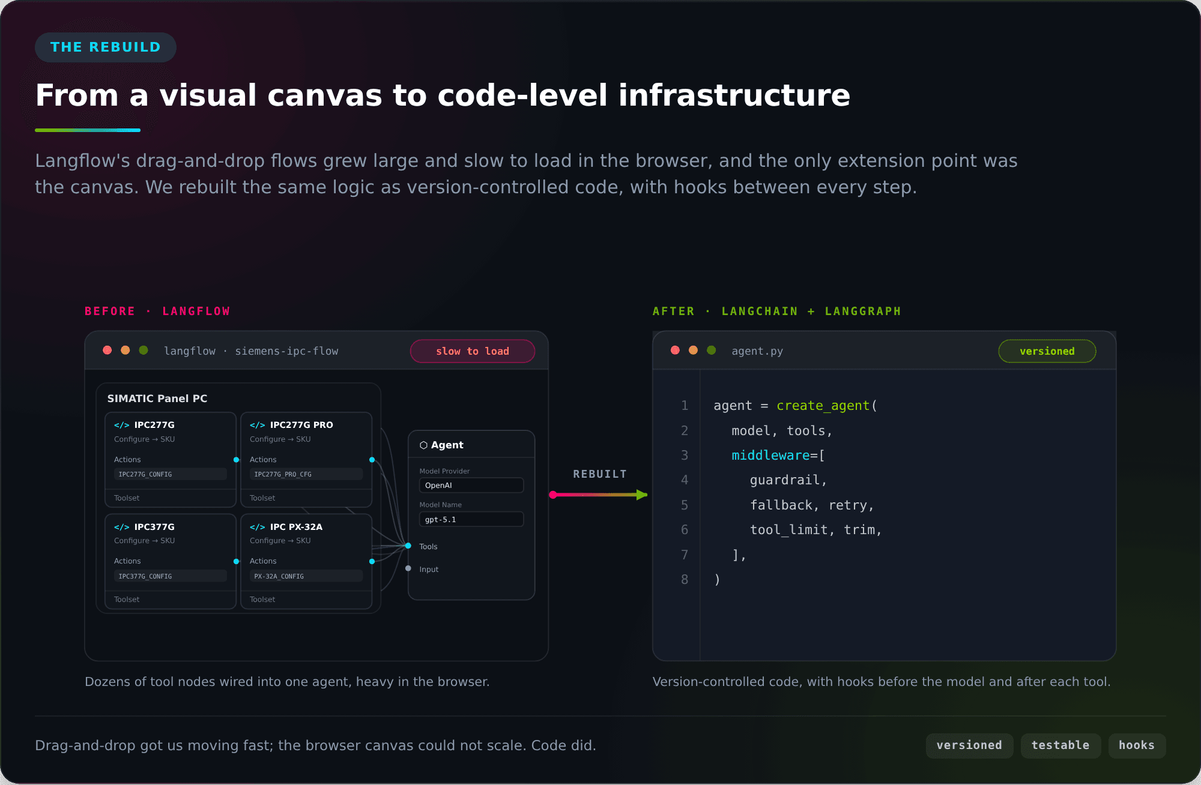Click the versioned tag in the footer
This screenshot has height=785, width=1201.
(969, 745)
